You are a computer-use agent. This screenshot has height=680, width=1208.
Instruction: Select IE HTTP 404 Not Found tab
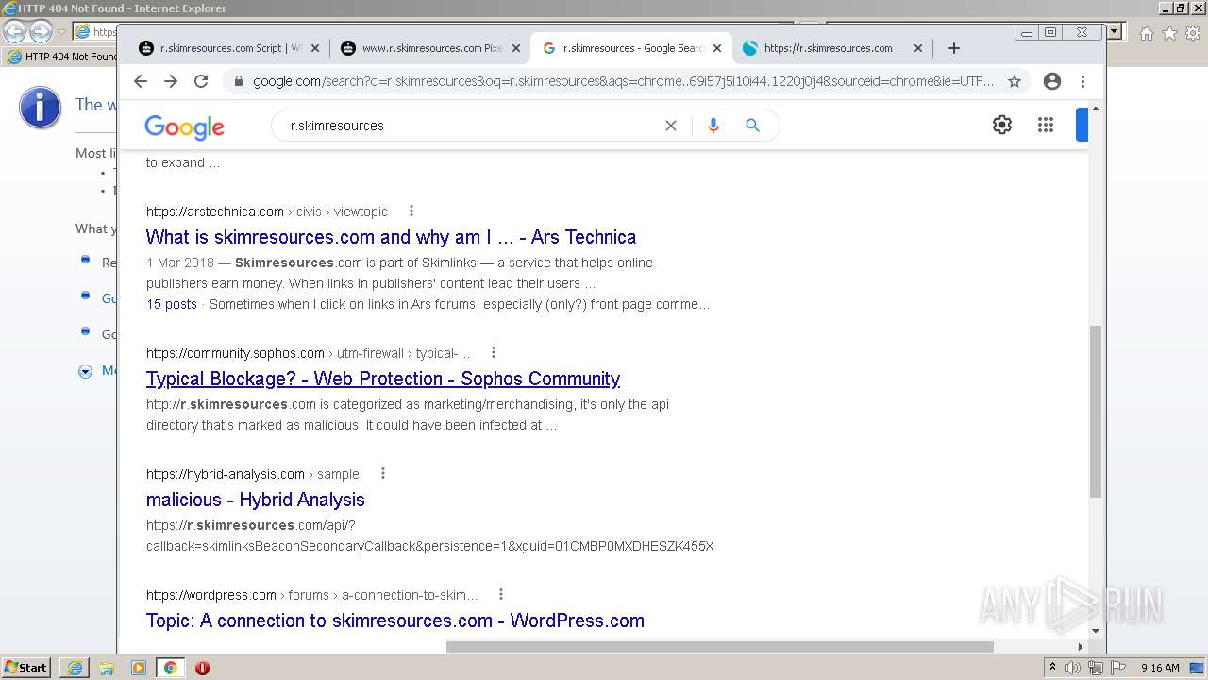[61, 57]
